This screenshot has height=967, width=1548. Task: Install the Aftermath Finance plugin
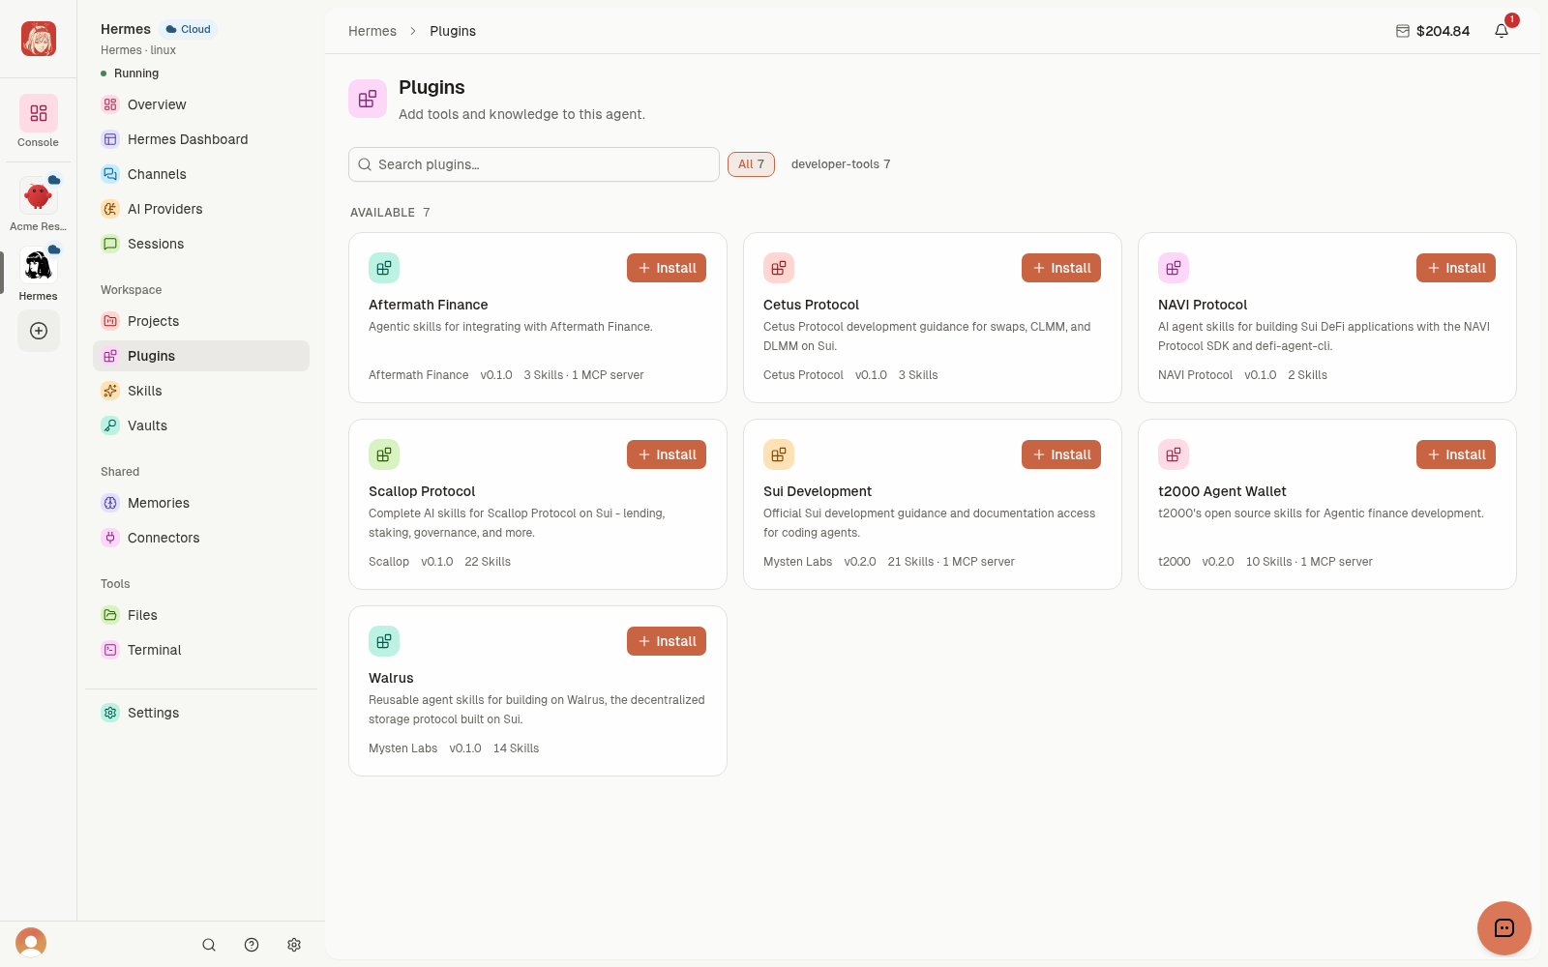click(667, 268)
